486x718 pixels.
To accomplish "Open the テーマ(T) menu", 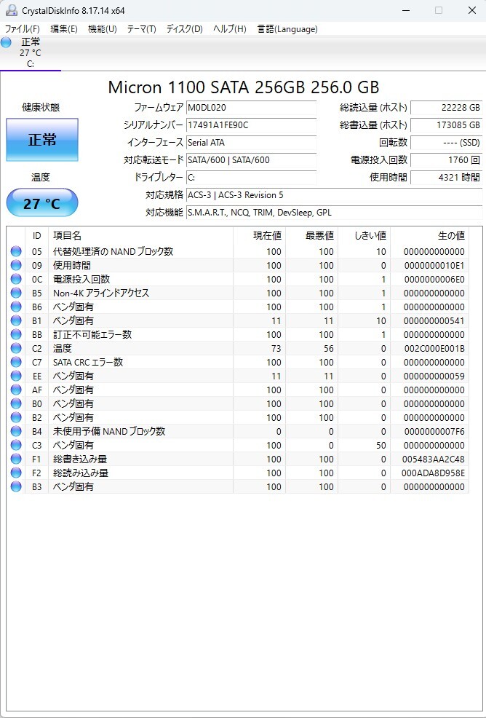I will [141, 29].
